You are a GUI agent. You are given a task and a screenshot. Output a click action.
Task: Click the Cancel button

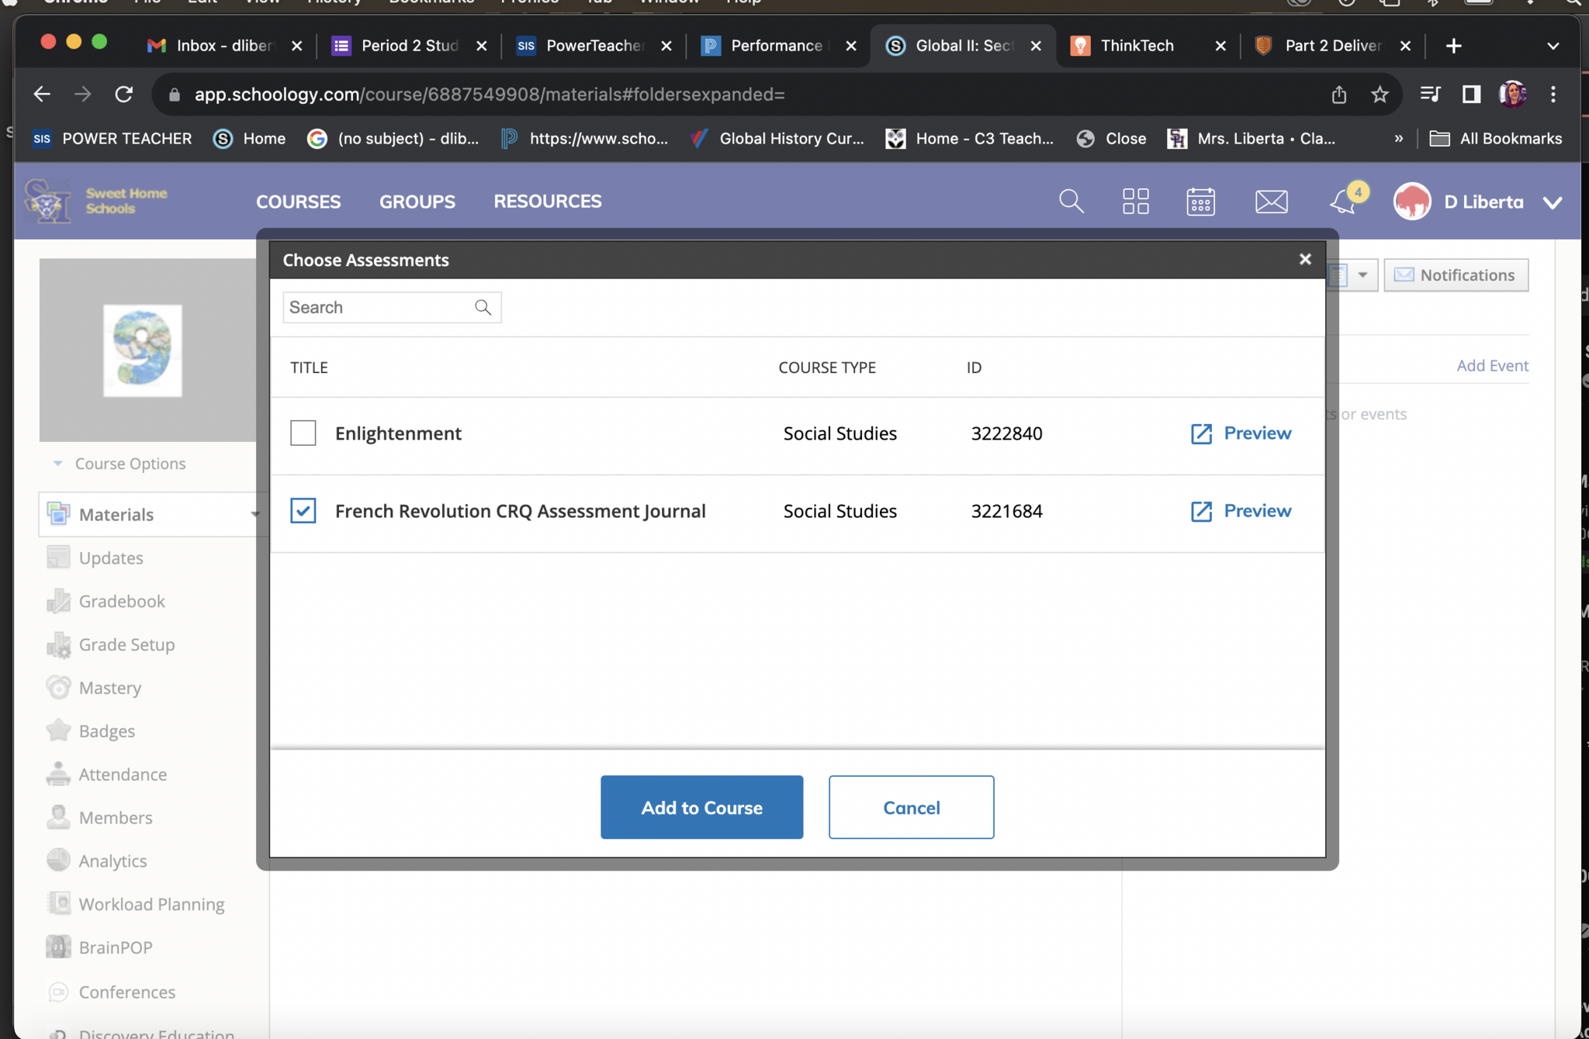(x=911, y=807)
